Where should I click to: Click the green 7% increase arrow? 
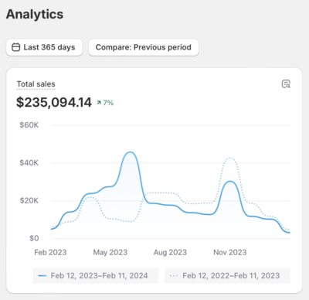99,103
